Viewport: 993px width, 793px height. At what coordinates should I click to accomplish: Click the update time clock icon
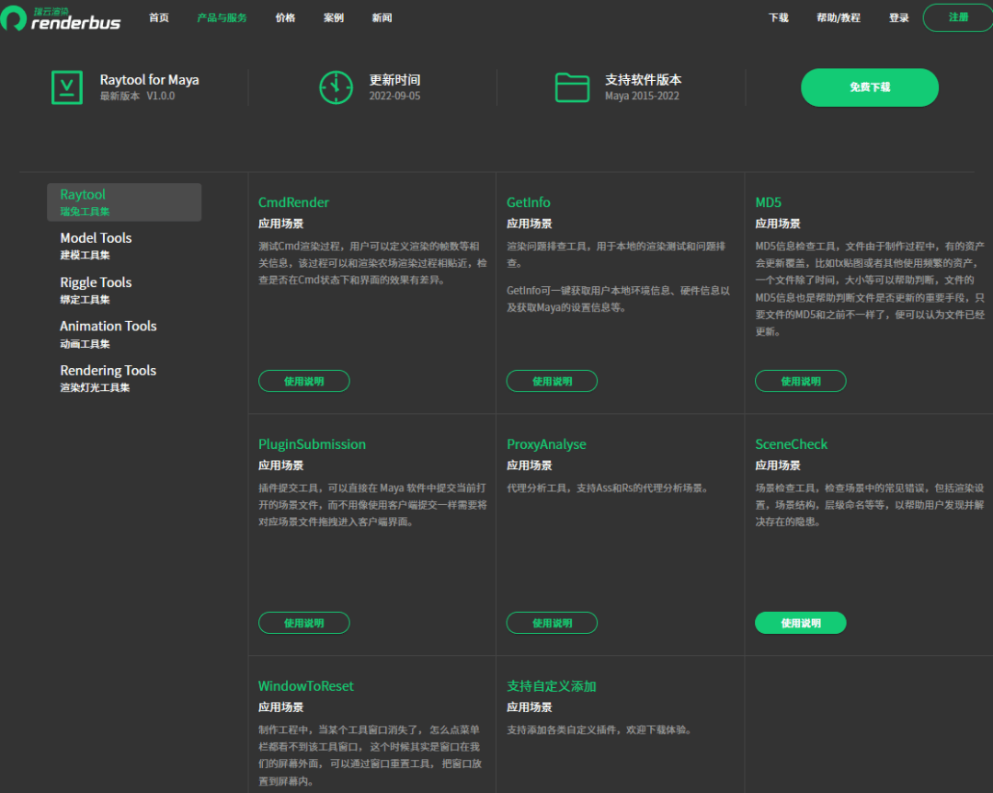[336, 87]
